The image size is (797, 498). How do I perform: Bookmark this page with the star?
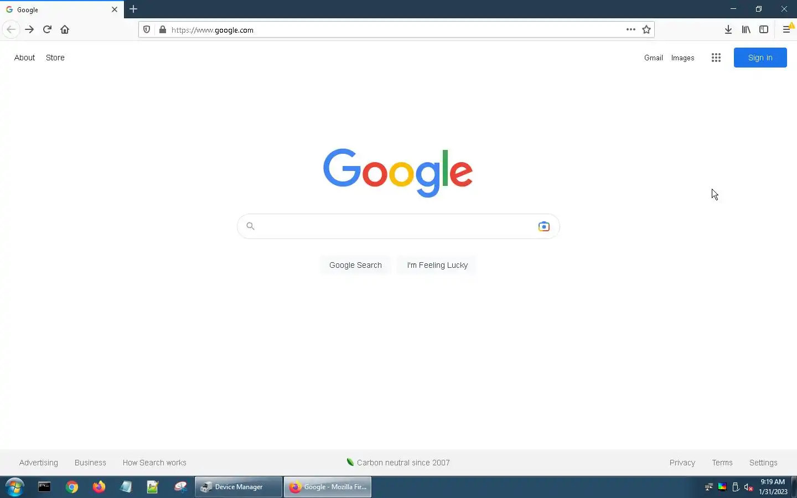pos(646,29)
